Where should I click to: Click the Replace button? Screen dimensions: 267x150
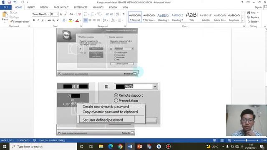click(253, 17)
